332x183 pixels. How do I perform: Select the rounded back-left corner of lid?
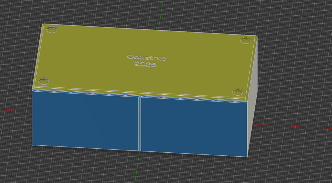tap(44, 25)
